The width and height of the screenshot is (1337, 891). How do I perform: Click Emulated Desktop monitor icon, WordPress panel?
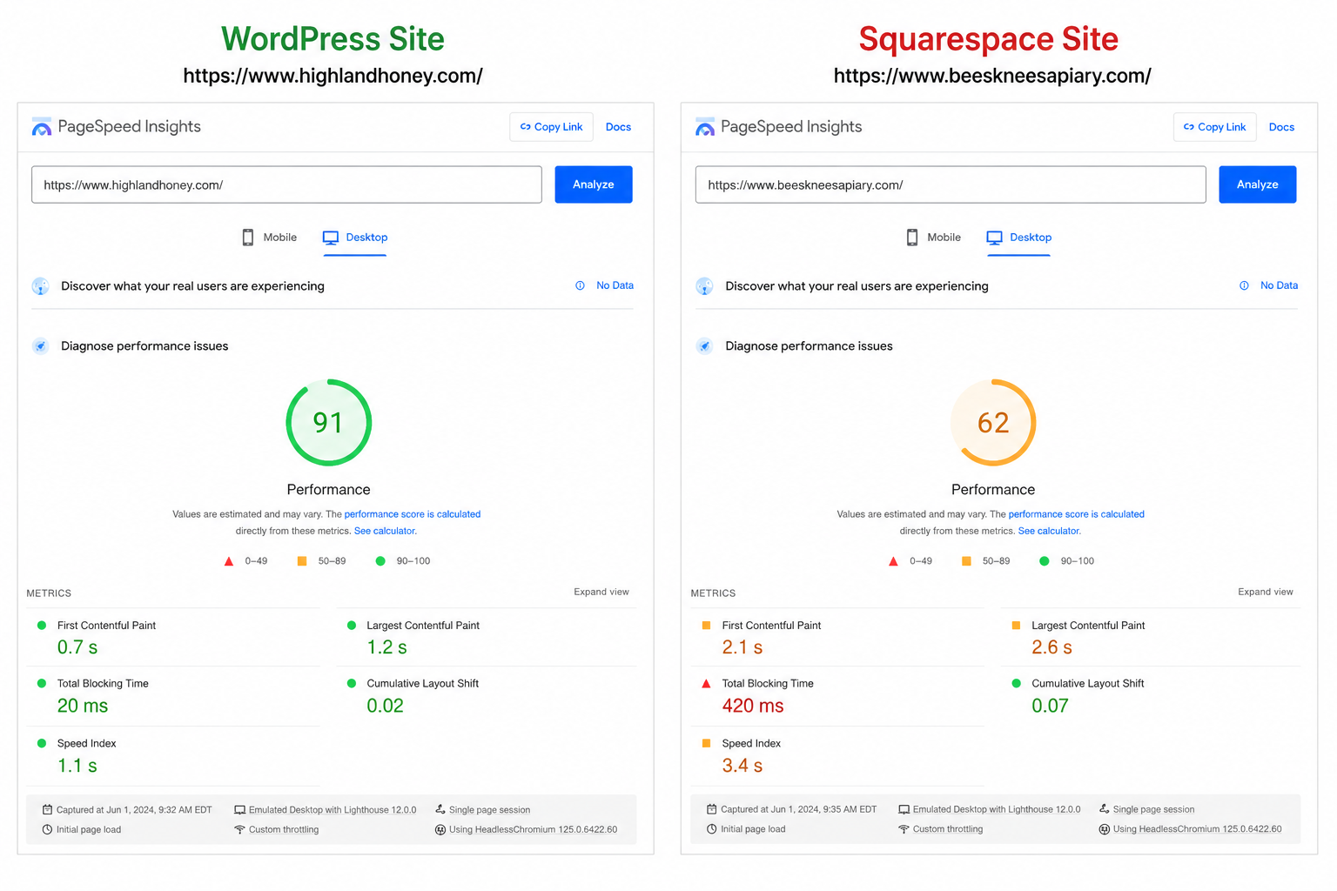coord(239,810)
